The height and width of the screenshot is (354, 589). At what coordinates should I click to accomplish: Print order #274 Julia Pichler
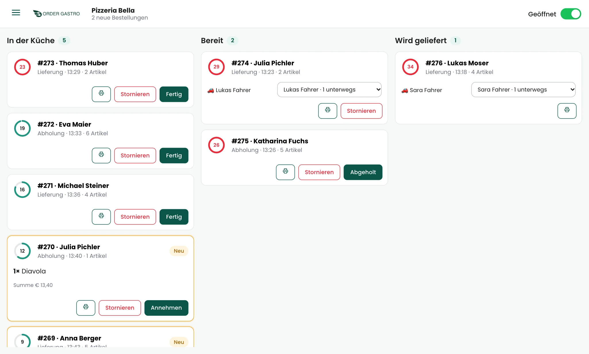click(328, 111)
